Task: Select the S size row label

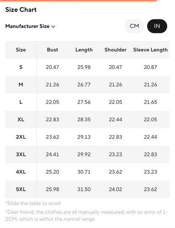Action: coord(21,67)
